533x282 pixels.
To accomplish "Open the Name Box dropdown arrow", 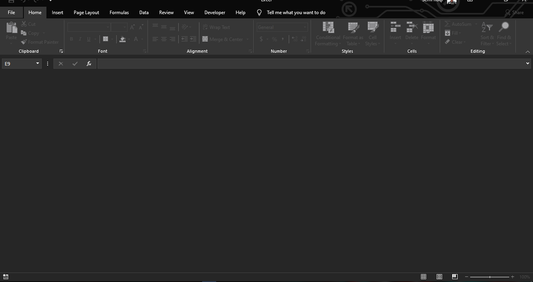I will pos(37,63).
